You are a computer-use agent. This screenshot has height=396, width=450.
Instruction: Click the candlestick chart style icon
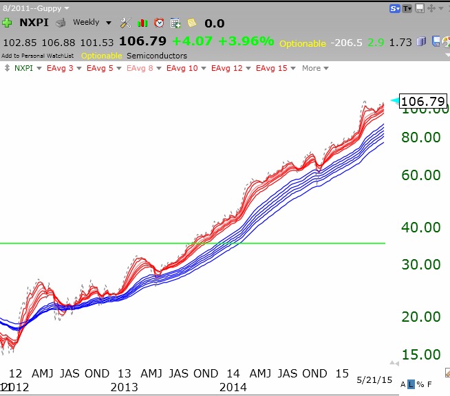point(142,23)
